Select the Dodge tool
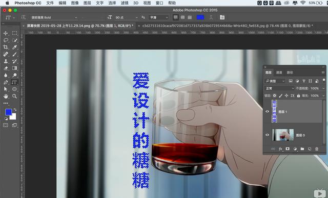Image resolution: width=328 pixels, height=198 pixels. click(x=14, y=75)
